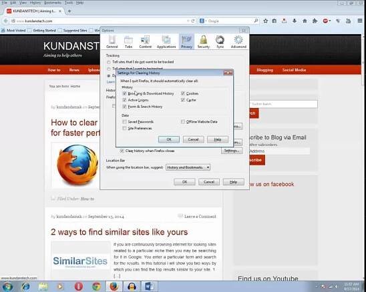Viewport: 366px width, 292px height.
Task: Open Chrome from the taskbar
Action: tap(96, 286)
